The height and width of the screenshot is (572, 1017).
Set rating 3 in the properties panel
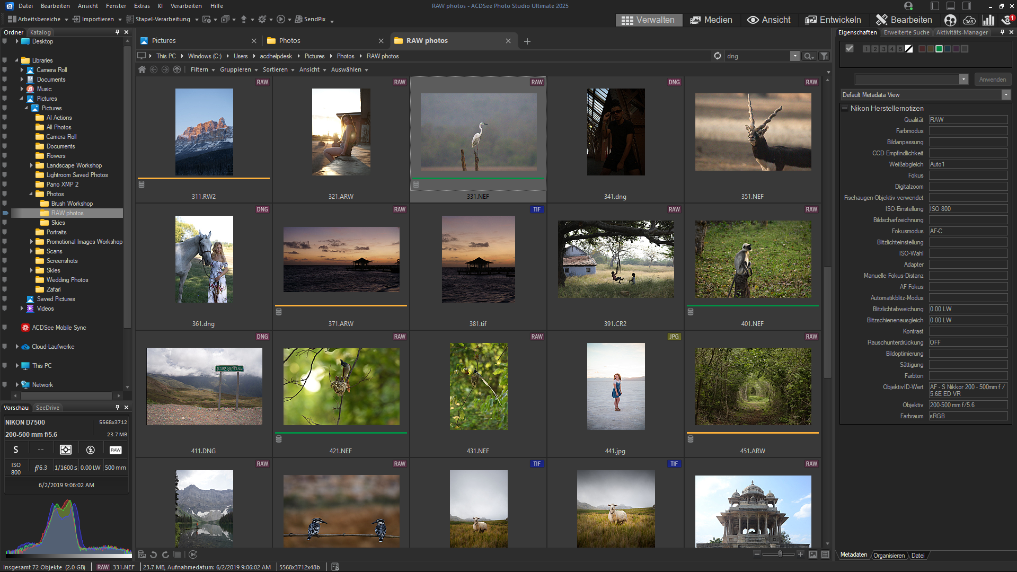[x=883, y=49]
